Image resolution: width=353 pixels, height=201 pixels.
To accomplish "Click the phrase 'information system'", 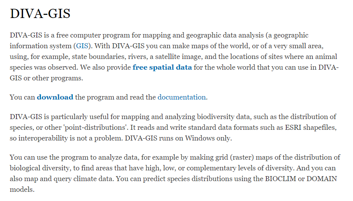I will [x=41, y=46].
